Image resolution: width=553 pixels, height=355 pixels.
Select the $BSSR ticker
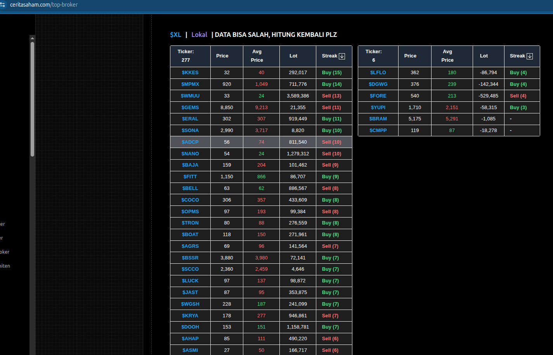pyautogui.click(x=190, y=258)
